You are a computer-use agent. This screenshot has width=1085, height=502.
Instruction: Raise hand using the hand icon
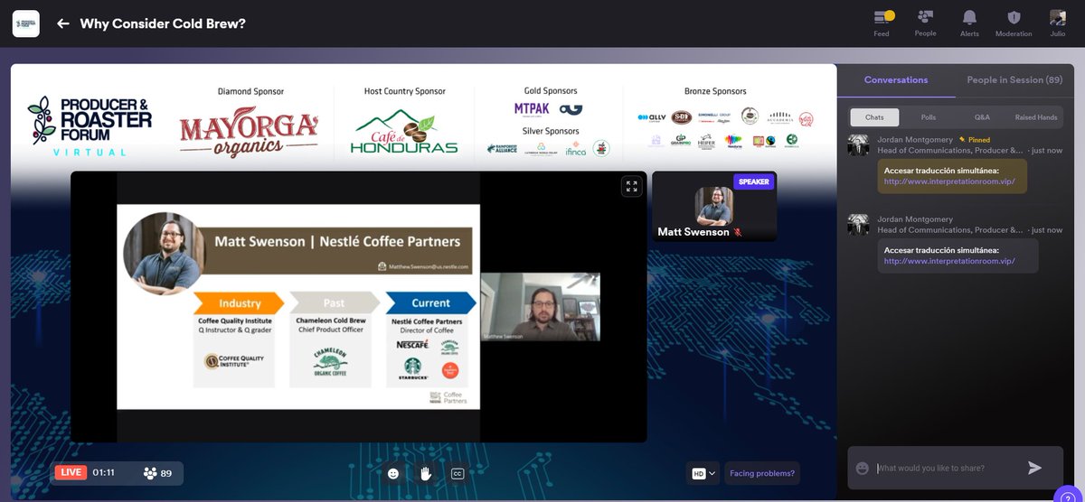pos(425,473)
